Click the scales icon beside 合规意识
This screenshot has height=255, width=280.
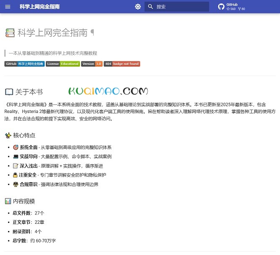(x=16, y=184)
